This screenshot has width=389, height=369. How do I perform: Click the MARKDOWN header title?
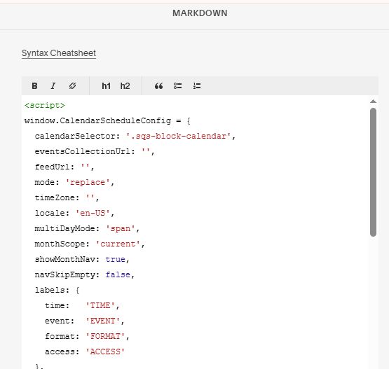(200, 13)
